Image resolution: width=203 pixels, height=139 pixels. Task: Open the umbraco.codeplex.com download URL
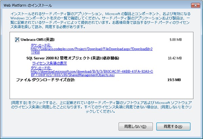92,51
